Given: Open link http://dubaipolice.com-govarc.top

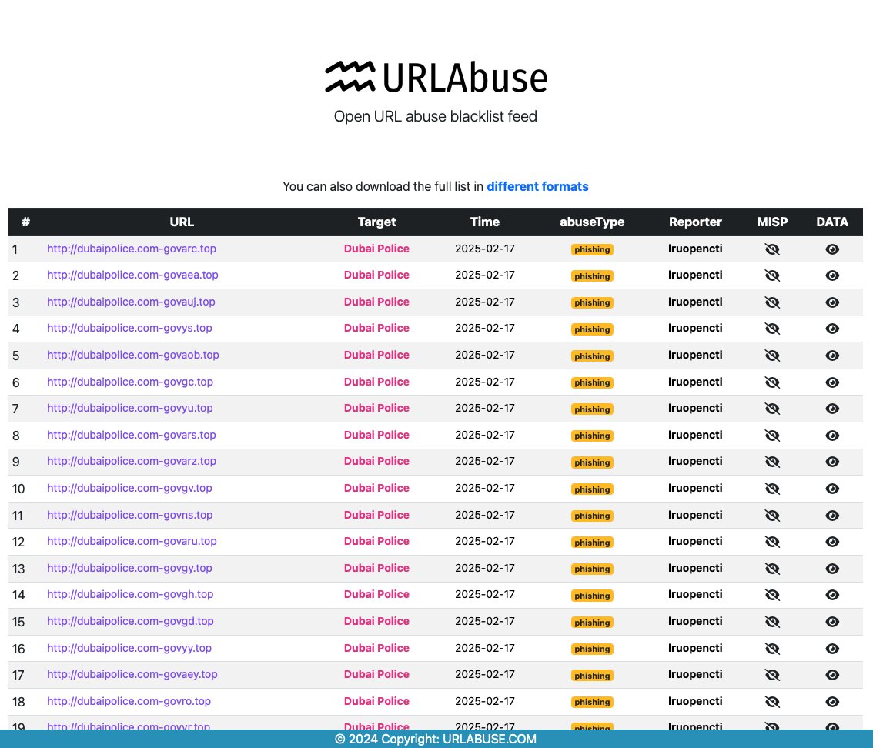Looking at the screenshot, I should pos(132,249).
